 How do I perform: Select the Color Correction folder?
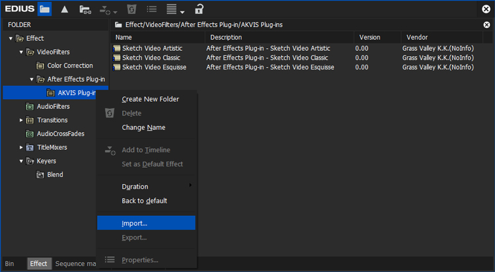click(x=70, y=66)
